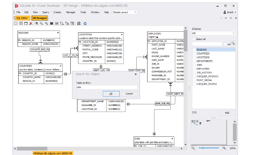Screen dimensions: 254x155
Task: Click the 'abl' label toolbar icon
Action: point(57,23)
